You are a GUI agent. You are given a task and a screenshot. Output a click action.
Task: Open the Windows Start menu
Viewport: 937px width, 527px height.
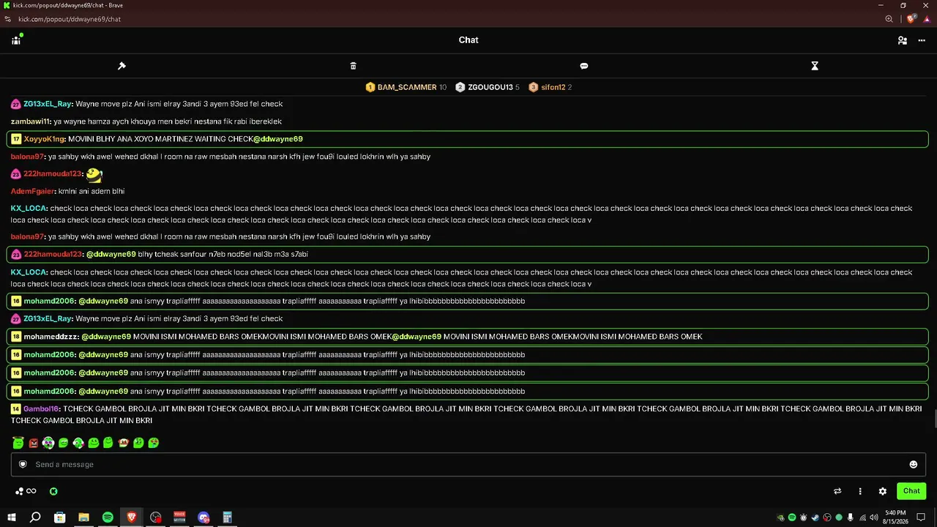tap(12, 517)
